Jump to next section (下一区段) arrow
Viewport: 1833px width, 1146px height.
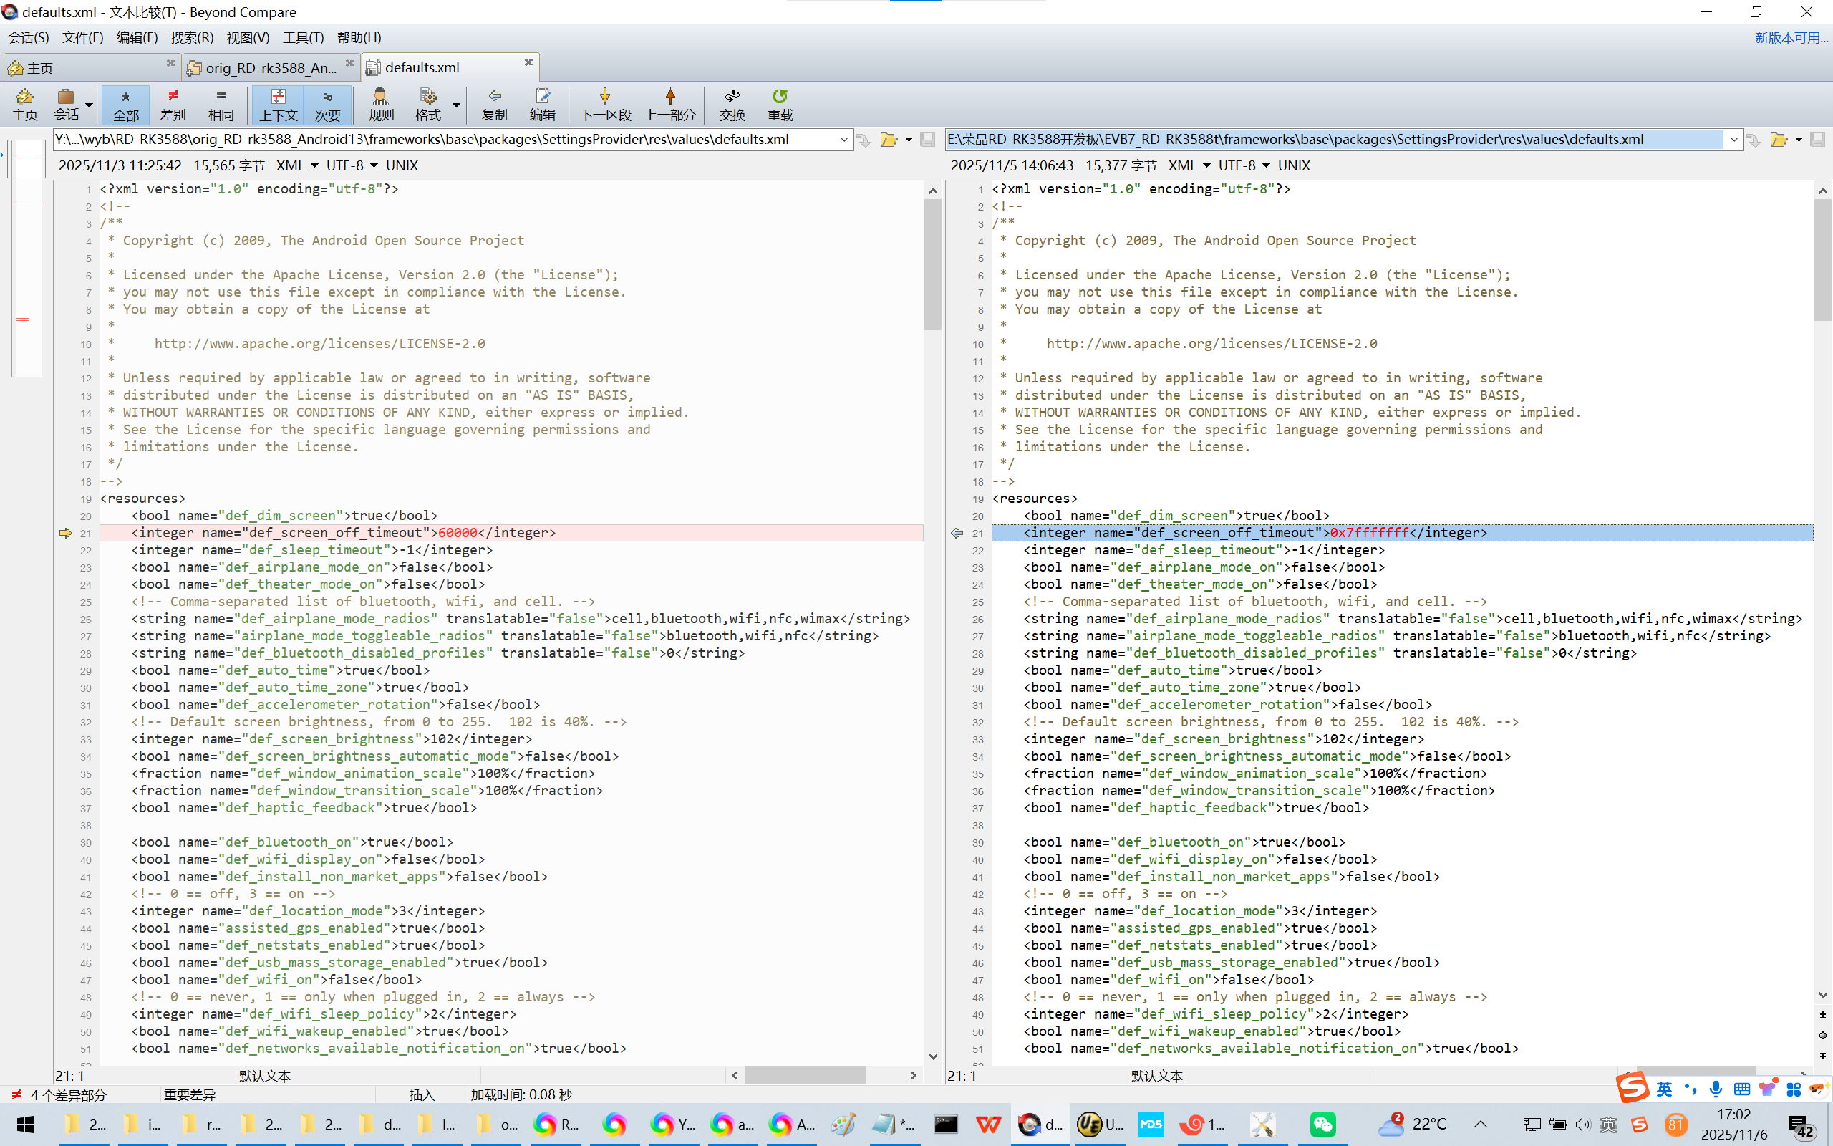[x=604, y=104]
